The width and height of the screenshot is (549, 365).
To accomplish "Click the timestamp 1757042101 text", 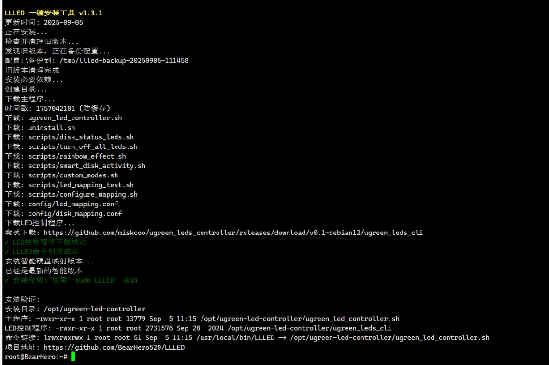I will [55, 109].
